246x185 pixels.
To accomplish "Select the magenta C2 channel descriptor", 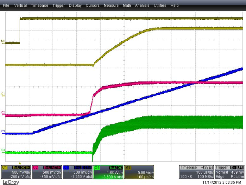I will click(x=47, y=172).
